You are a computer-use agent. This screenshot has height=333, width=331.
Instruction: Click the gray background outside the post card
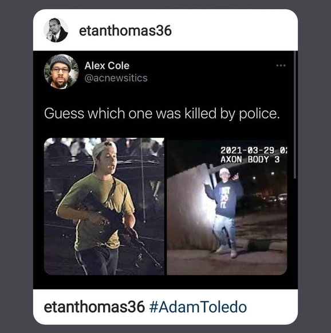pos(16,166)
